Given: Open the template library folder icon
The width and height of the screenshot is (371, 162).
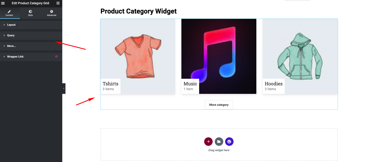Looking at the screenshot, I should [x=219, y=142].
